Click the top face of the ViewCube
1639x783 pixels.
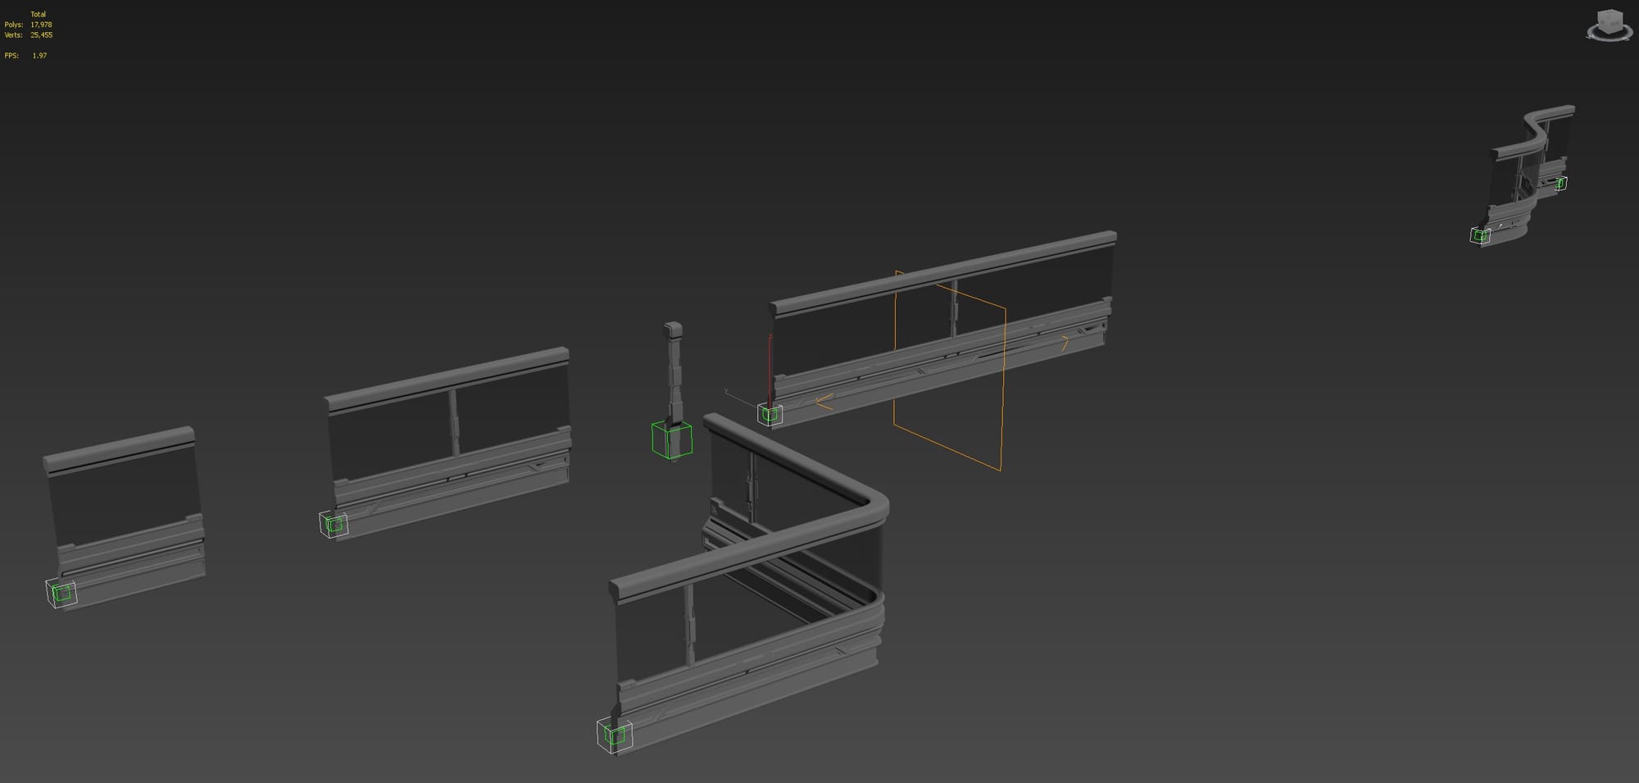[x=1609, y=15]
